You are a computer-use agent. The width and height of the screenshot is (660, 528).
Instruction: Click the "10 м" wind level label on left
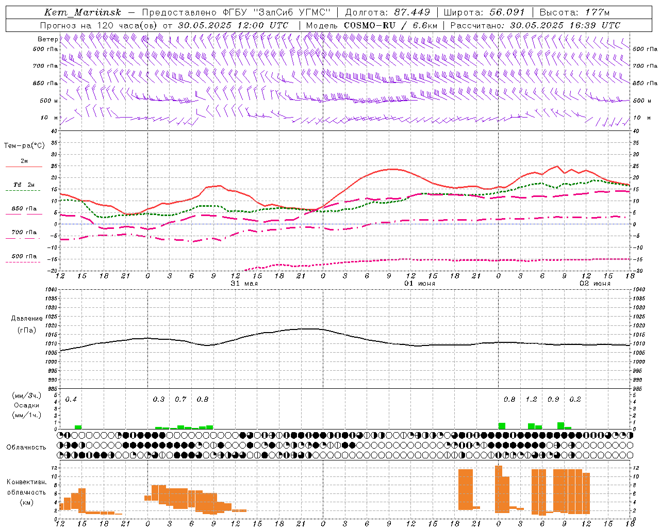point(49,118)
